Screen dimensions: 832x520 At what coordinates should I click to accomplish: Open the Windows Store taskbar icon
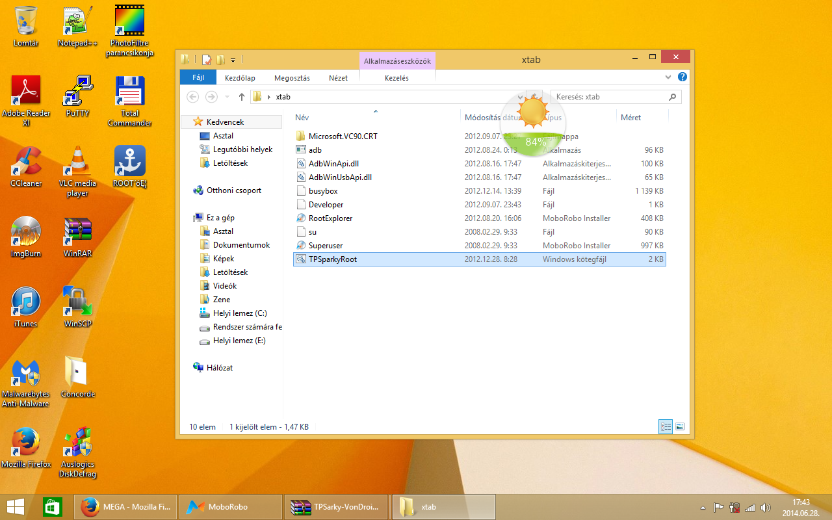coord(52,507)
